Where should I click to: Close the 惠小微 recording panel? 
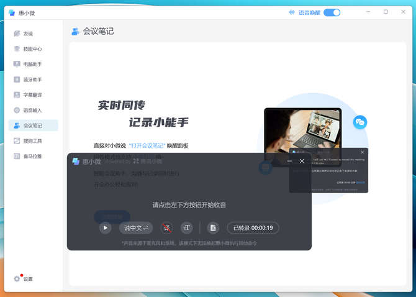[302, 161]
